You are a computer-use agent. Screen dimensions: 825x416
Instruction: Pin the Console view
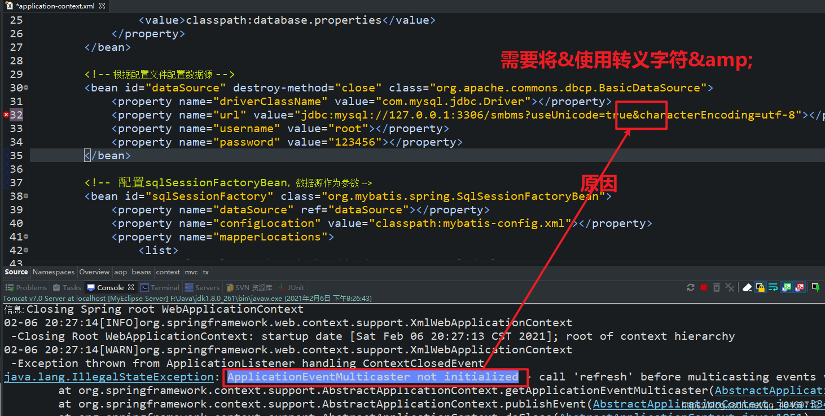[815, 287]
